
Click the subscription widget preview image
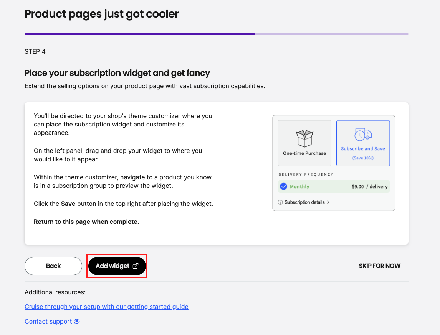[334, 163]
